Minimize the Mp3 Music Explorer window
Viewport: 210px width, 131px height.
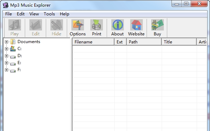(x=177, y=4)
